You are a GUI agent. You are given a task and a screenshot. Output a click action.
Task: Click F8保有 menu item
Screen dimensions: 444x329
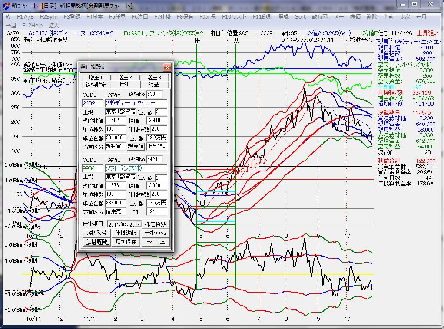tap(185, 16)
